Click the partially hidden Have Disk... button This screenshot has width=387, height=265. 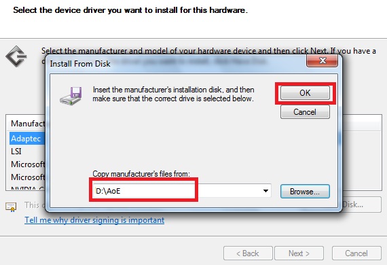362,205
